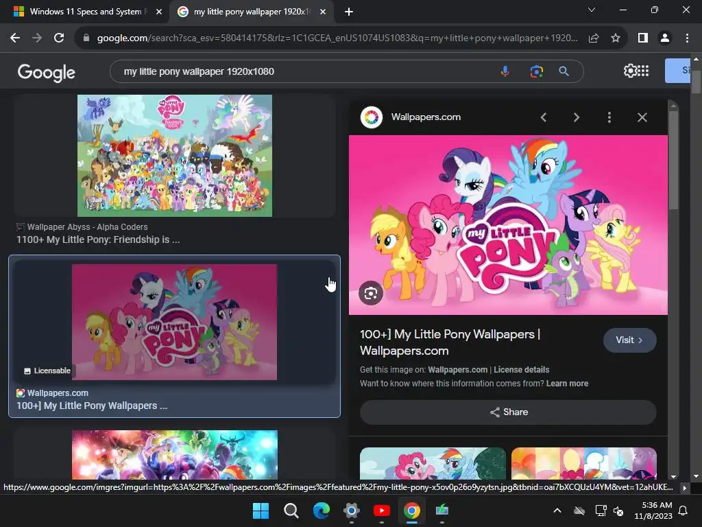Switch to Windows 11 Specs tab
The image size is (702, 527).
pyautogui.click(x=86, y=12)
